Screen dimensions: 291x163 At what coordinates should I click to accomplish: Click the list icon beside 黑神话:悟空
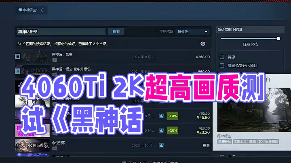[18, 56]
